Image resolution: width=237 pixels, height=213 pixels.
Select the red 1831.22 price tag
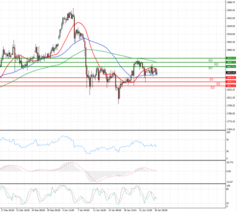[231, 86]
